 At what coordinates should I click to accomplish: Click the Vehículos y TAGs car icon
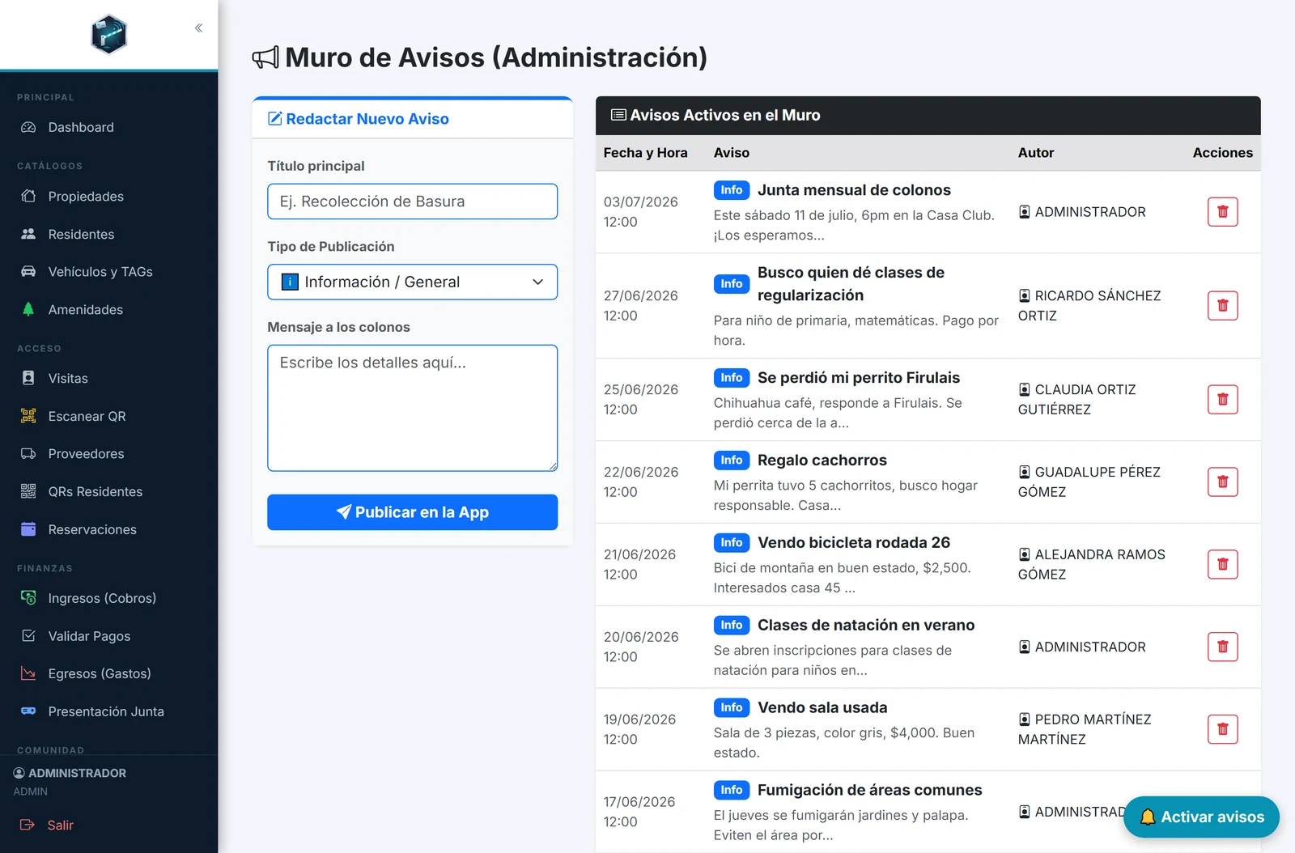pyautogui.click(x=28, y=272)
